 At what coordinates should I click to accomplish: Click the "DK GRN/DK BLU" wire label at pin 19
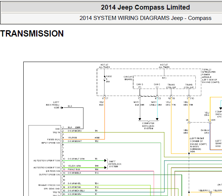[x=76, y=190]
